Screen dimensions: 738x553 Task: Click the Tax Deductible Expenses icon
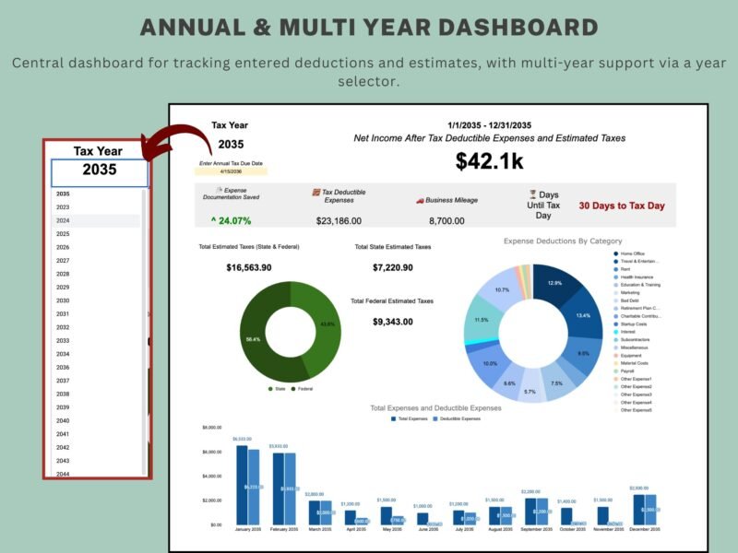[x=316, y=192]
